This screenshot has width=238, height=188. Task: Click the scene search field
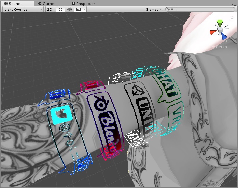pos(200,9)
